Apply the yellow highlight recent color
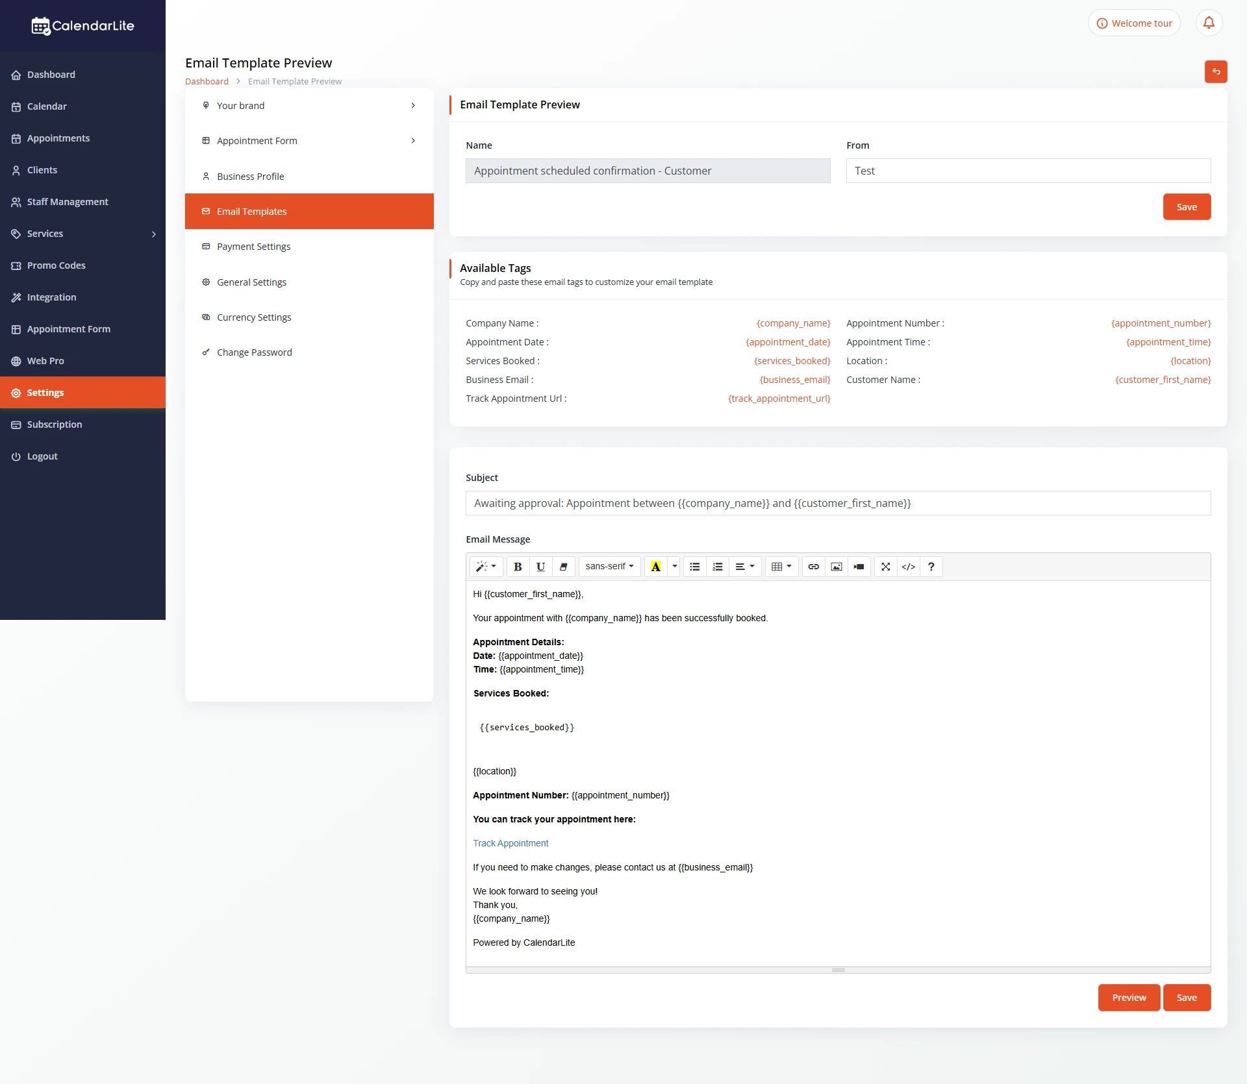Image resolution: width=1247 pixels, height=1084 pixels. (656, 567)
